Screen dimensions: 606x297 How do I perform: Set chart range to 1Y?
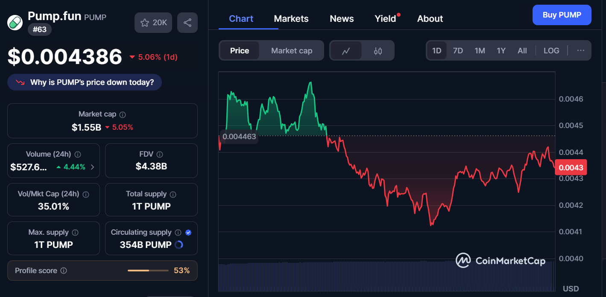[x=501, y=50]
